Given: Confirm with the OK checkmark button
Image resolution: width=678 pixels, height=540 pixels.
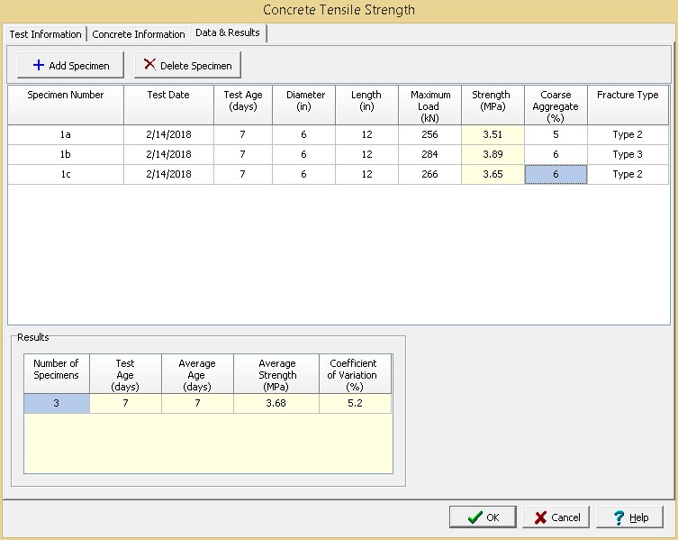Looking at the screenshot, I should [x=483, y=517].
